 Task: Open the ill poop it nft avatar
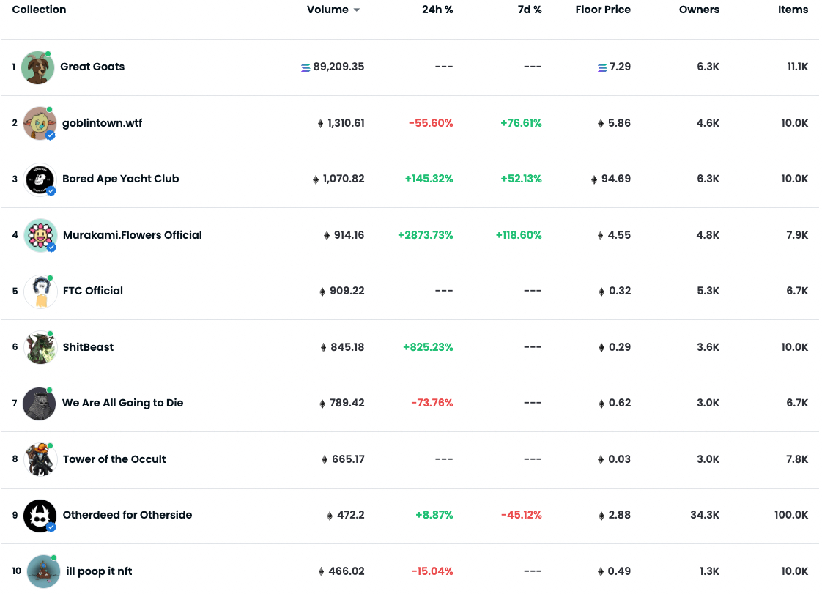coord(43,571)
